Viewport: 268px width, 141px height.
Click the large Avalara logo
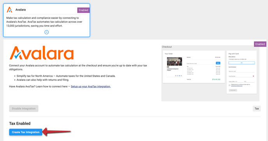tap(42, 53)
